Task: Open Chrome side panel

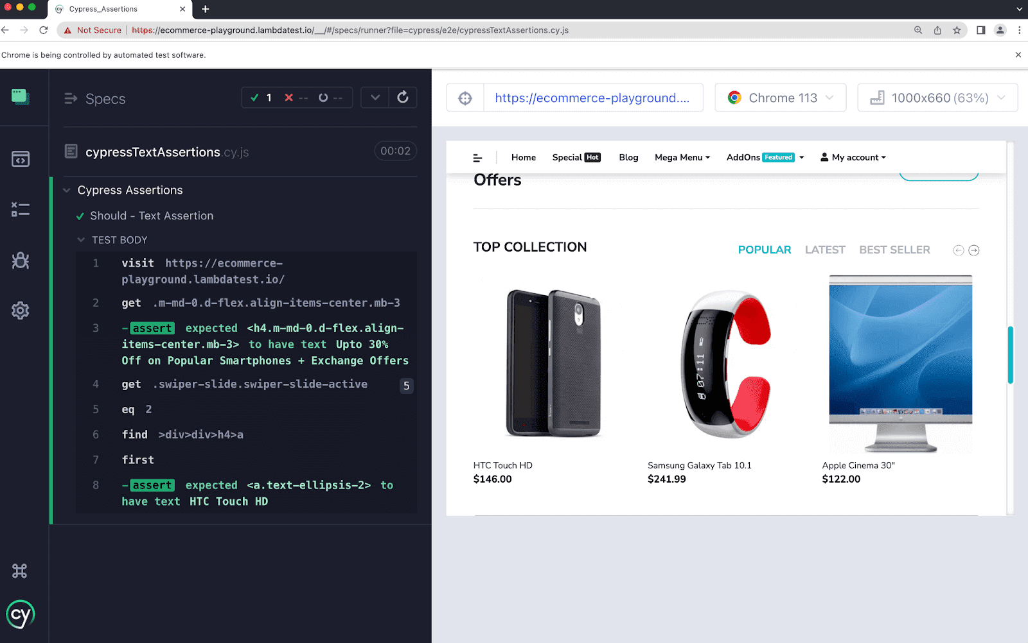Action: 980,30
